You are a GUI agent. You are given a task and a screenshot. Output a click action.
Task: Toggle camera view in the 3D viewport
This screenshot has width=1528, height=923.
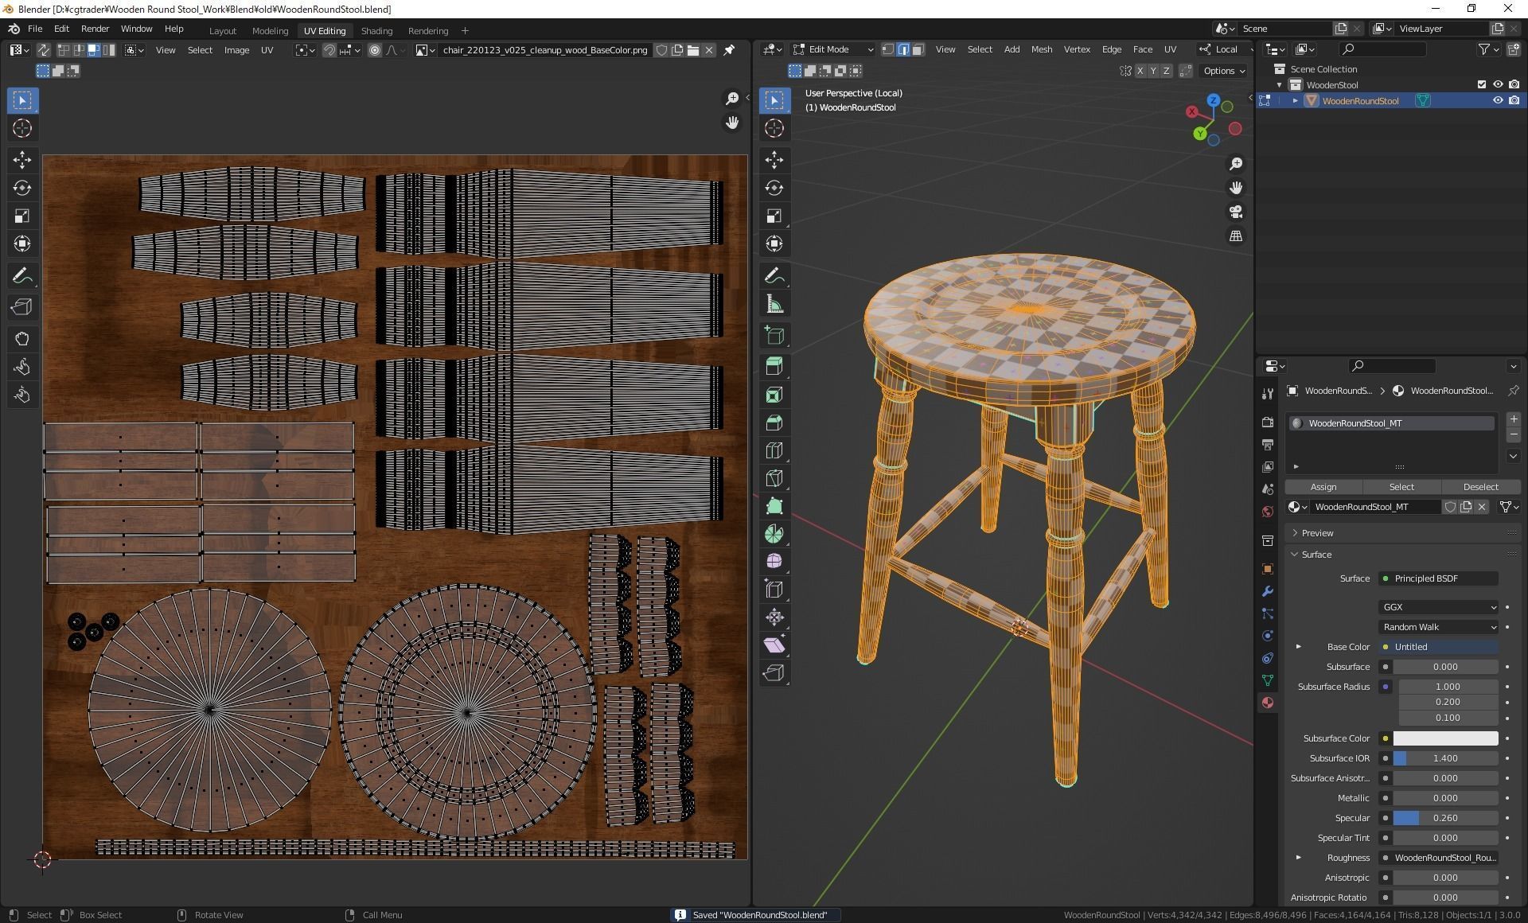(1236, 212)
